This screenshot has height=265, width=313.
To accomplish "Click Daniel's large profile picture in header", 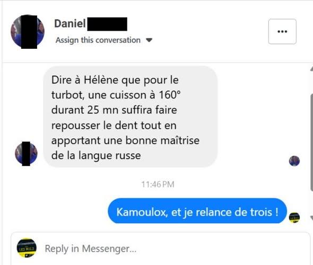I will tap(28, 31).
